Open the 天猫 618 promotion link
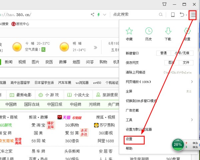The width and height of the screenshot is (200, 160). [x=70, y=117]
